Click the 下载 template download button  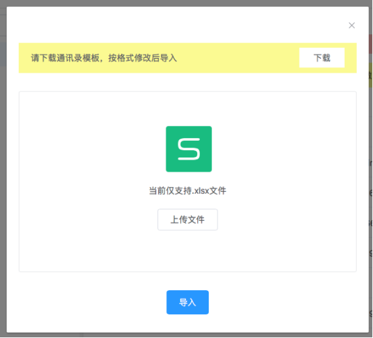point(322,58)
